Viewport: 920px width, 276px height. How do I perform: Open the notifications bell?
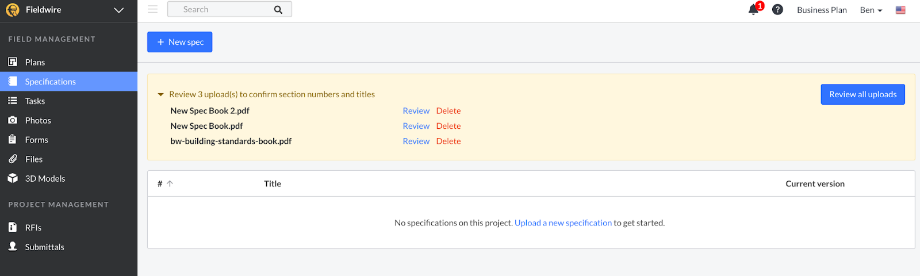point(753,10)
